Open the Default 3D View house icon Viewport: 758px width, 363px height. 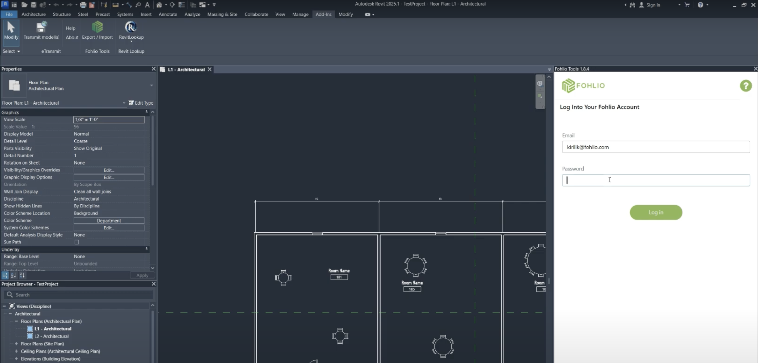point(159,5)
